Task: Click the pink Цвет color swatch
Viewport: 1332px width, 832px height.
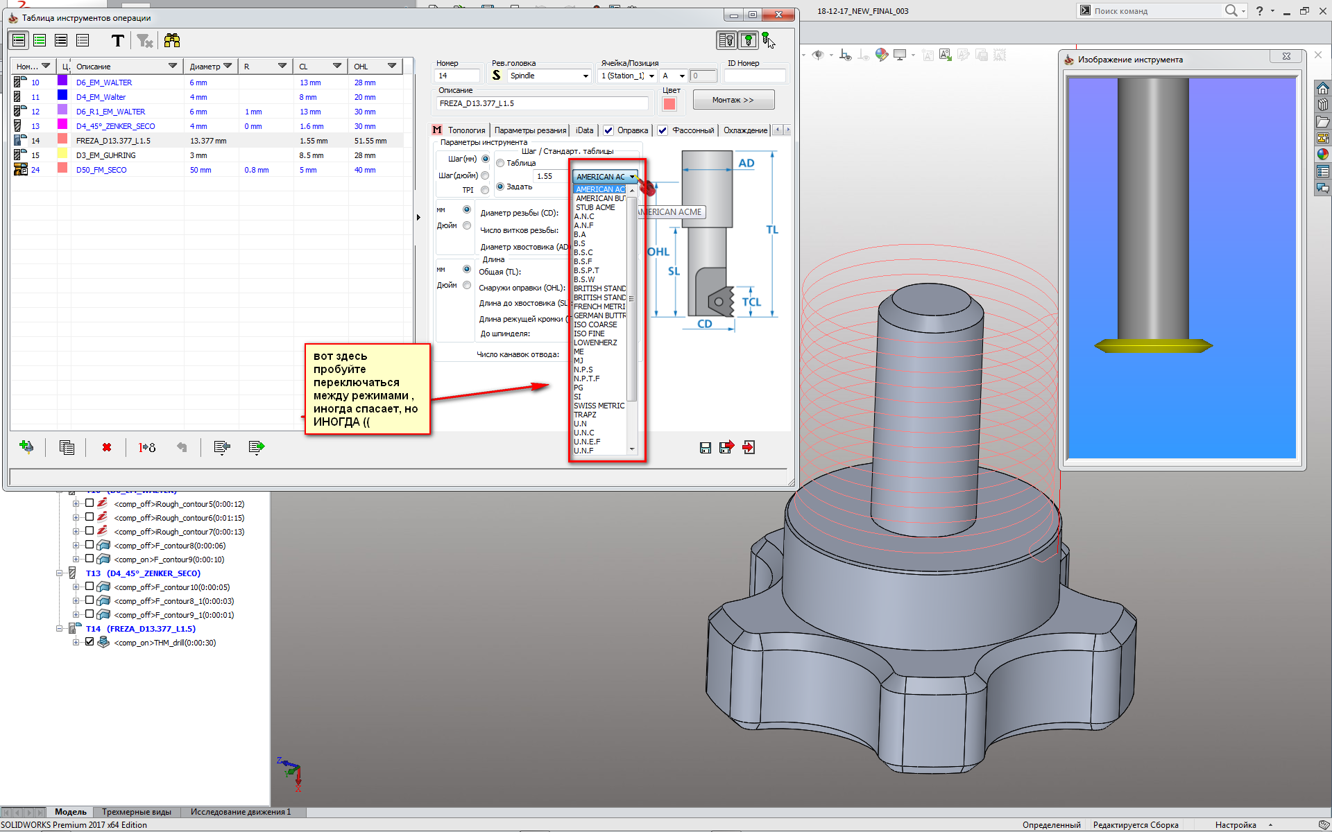Action: tap(669, 104)
